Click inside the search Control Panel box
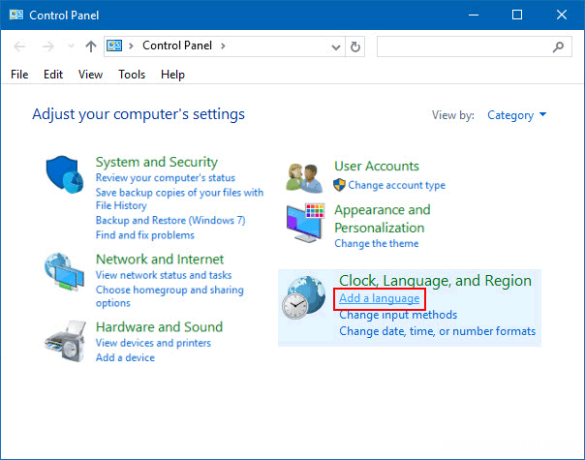Screen dimensions: 585x460 click(x=474, y=46)
